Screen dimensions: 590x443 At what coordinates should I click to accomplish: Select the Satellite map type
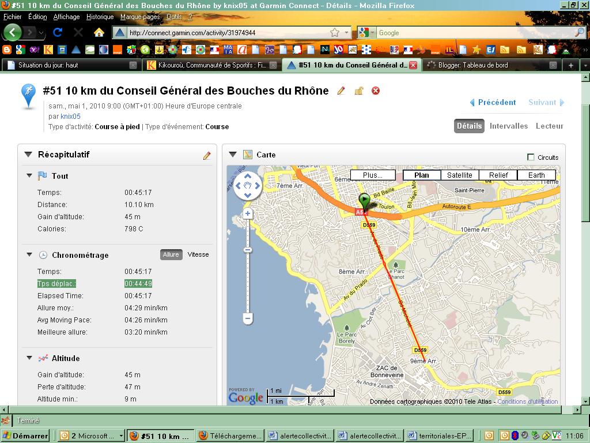(459, 175)
